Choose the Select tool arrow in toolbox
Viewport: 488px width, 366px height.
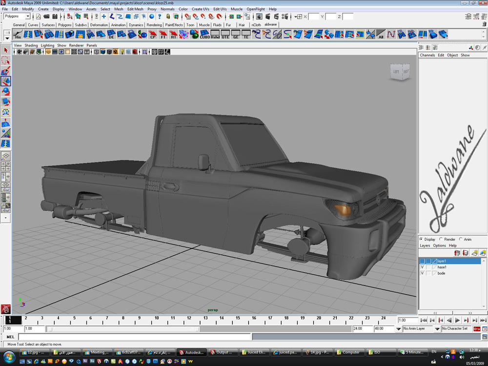pyautogui.click(x=5, y=50)
